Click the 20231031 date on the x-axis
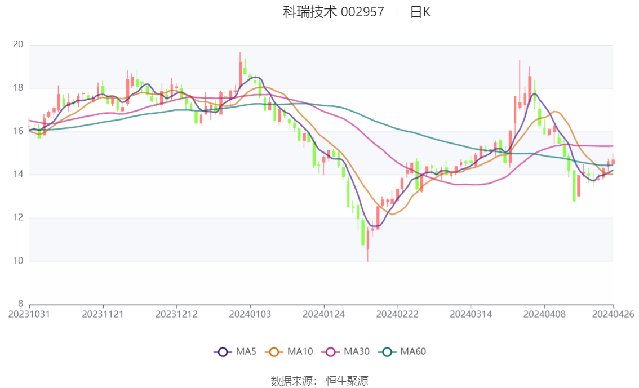This screenshot has height=388, width=639. click(x=29, y=314)
